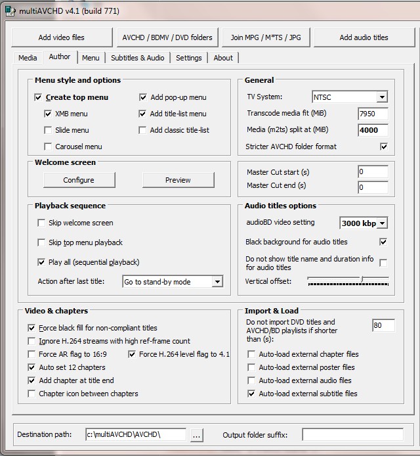
Task: Click Add audio titles button
Action: coord(364,37)
